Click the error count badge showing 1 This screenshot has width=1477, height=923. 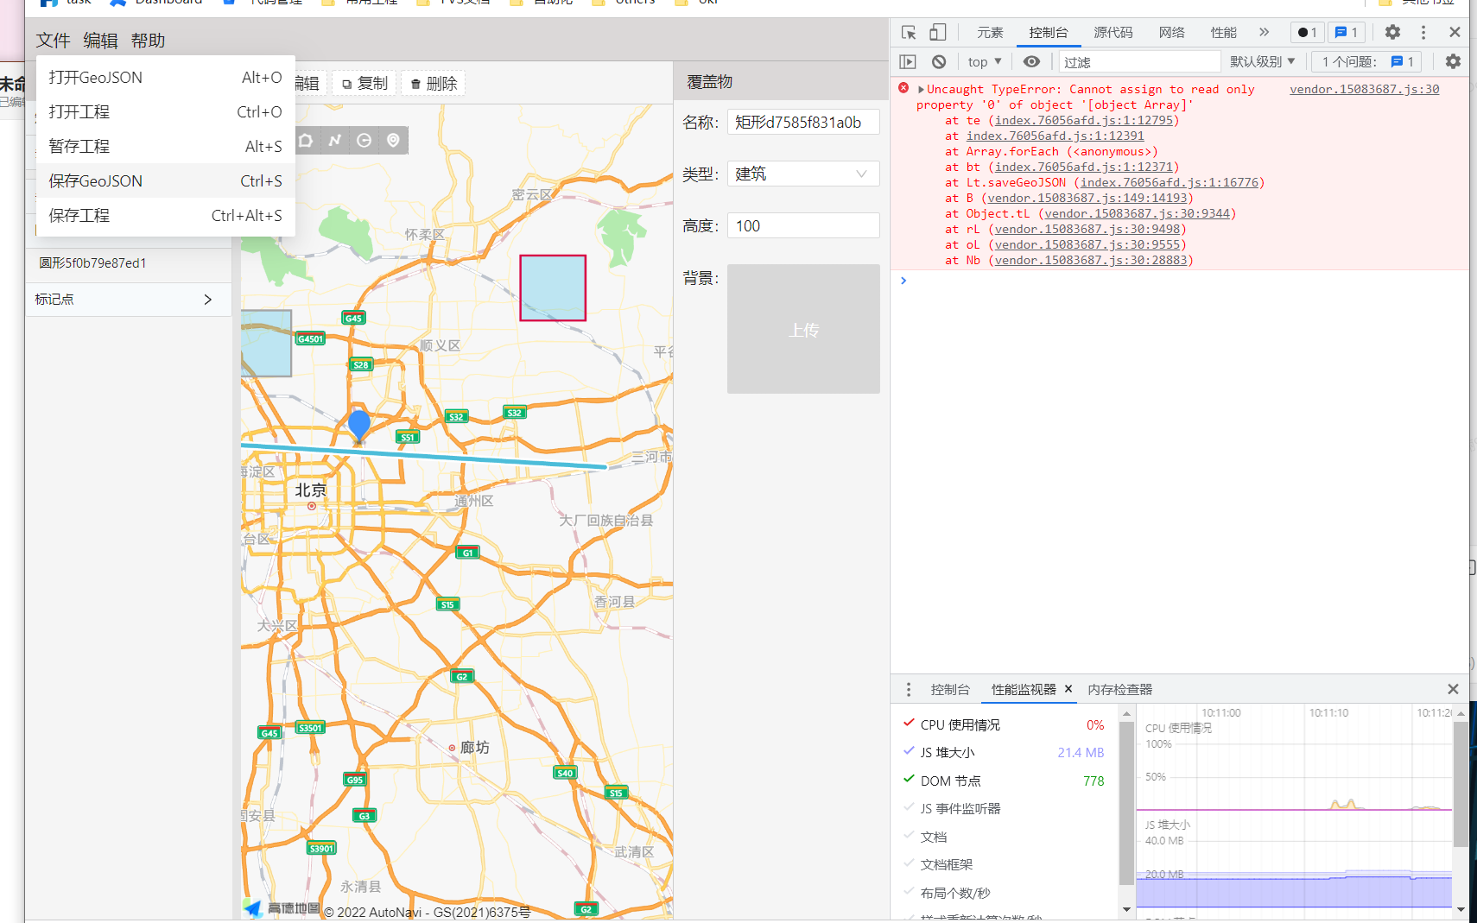click(1308, 32)
